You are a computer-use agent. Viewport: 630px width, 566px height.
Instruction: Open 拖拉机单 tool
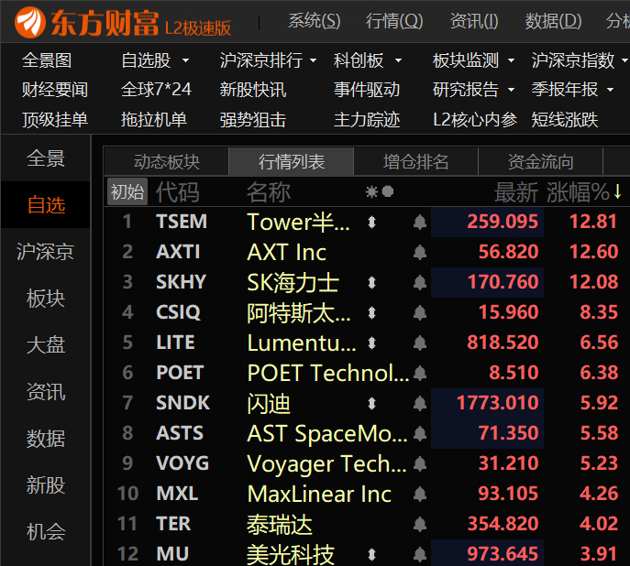(x=154, y=120)
